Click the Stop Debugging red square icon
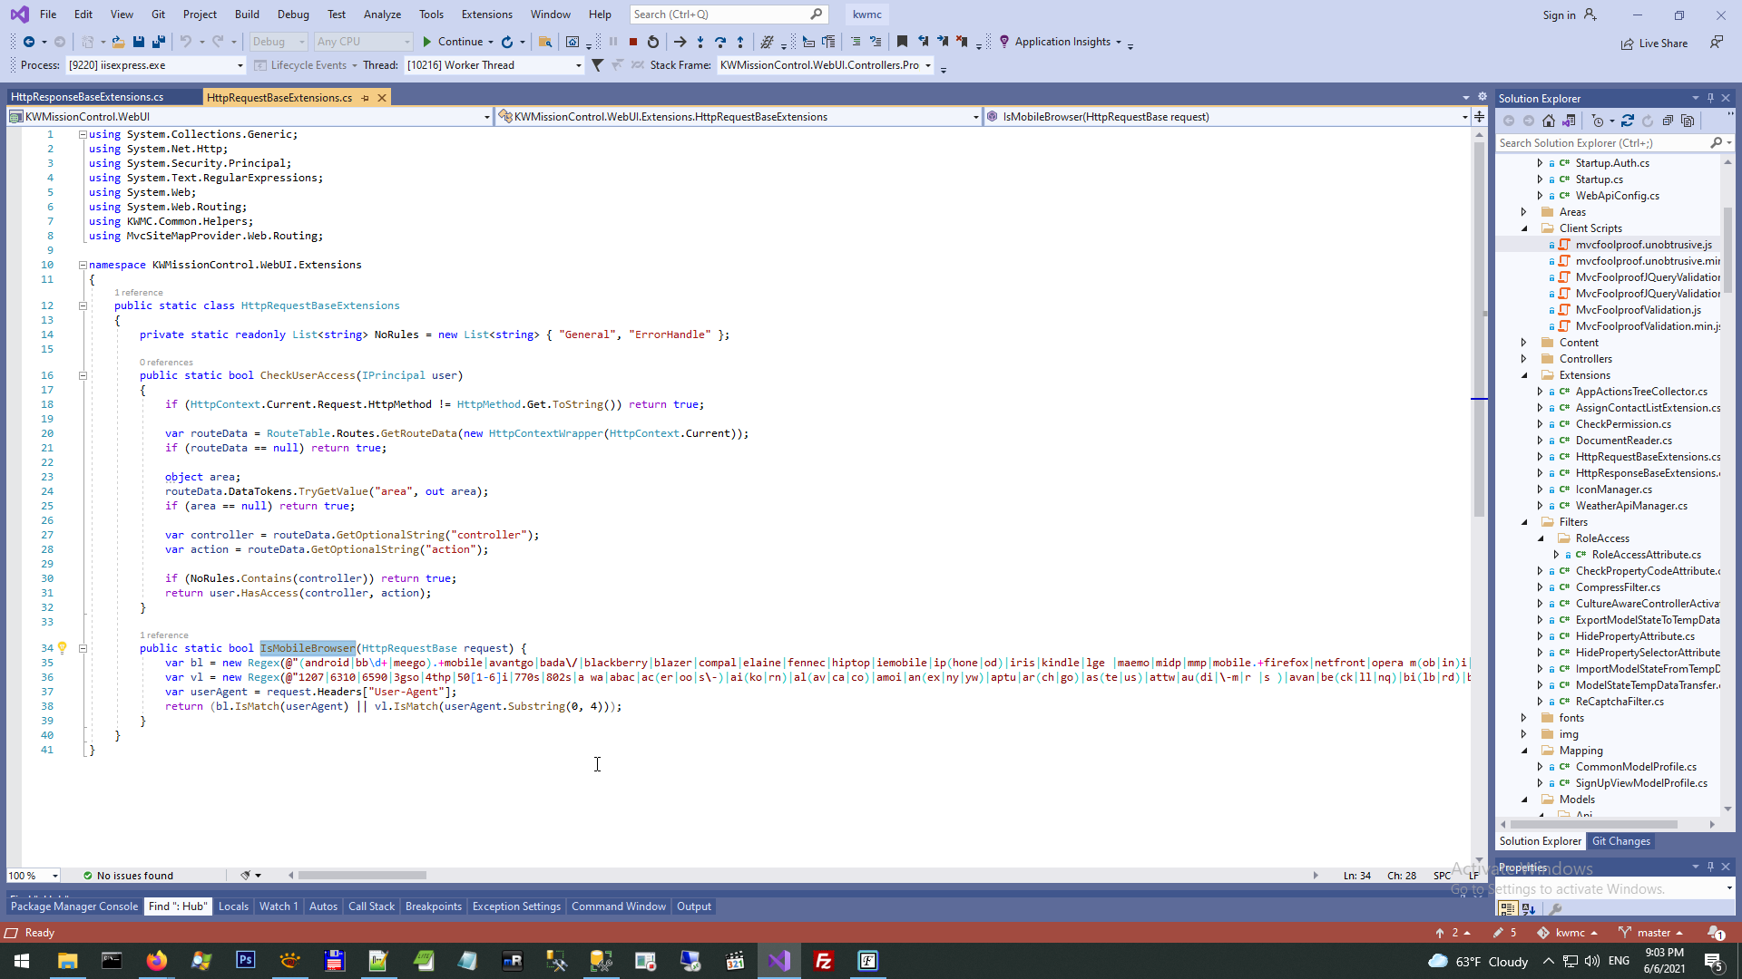The height and width of the screenshot is (979, 1742). (633, 42)
